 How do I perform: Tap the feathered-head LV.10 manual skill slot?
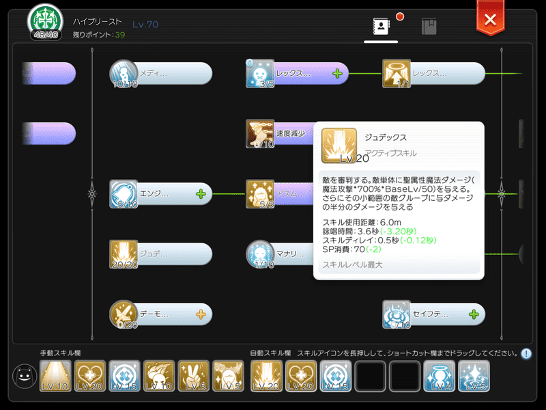(159, 376)
